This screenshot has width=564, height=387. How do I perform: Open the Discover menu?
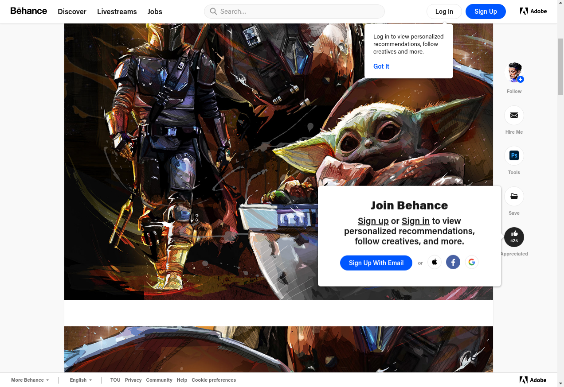point(72,12)
